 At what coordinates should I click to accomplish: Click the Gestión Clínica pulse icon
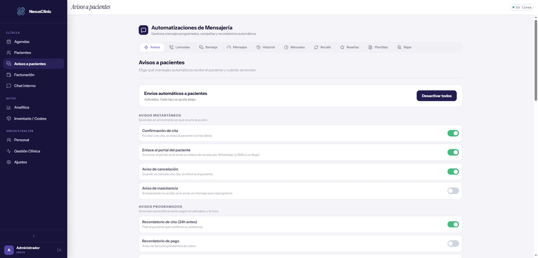click(9, 151)
